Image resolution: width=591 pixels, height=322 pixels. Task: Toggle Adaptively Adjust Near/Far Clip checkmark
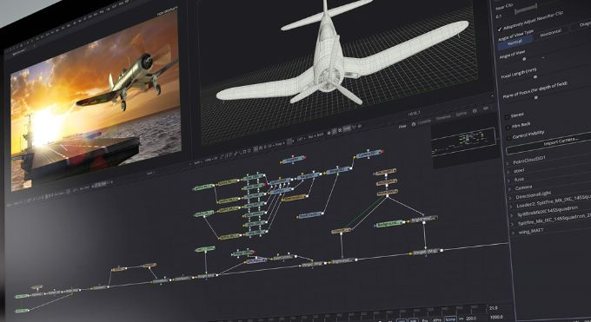(500, 30)
